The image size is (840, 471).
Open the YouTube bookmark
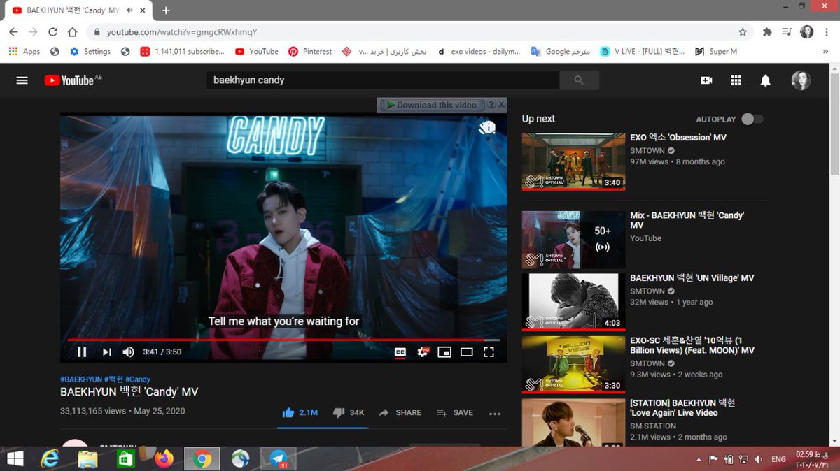click(257, 52)
